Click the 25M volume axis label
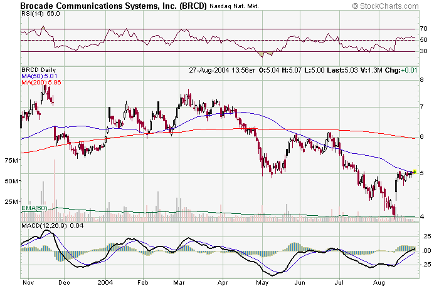This screenshot has height=289, width=439. 12,201
